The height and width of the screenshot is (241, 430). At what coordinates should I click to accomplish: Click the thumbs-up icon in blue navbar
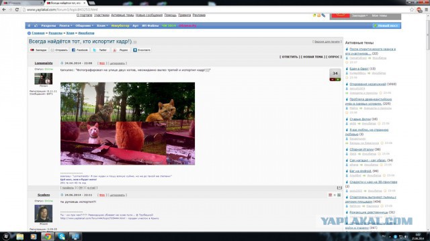pos(36,25)
